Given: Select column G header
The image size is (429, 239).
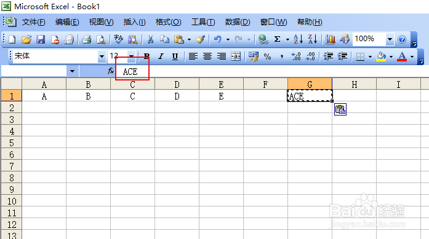Looking at the screenshot, I should click(310, 84).
